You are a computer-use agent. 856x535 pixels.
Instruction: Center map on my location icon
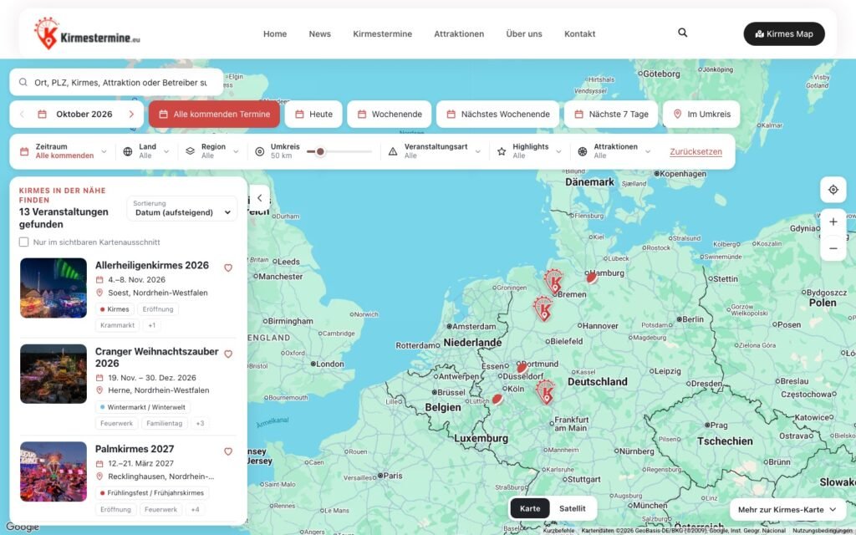pos(833,190)
